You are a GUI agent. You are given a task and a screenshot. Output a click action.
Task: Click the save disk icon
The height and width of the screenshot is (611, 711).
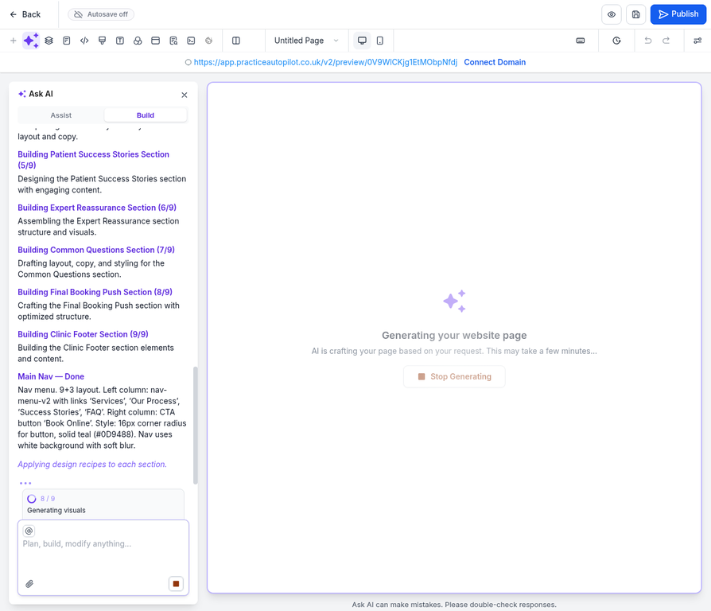(635, 14)
